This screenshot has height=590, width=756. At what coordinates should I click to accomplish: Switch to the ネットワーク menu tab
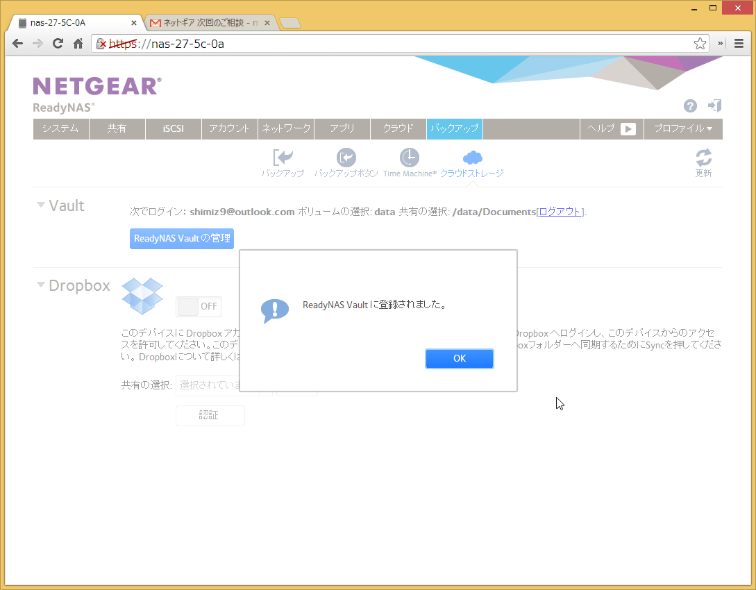(286, 128)
